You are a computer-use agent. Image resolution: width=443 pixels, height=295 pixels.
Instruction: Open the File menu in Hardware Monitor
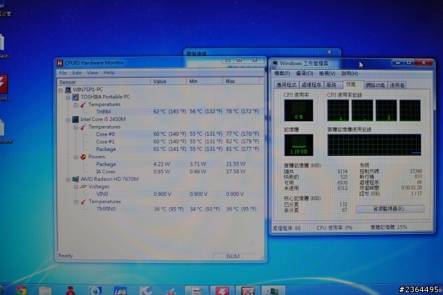point(63,73)
